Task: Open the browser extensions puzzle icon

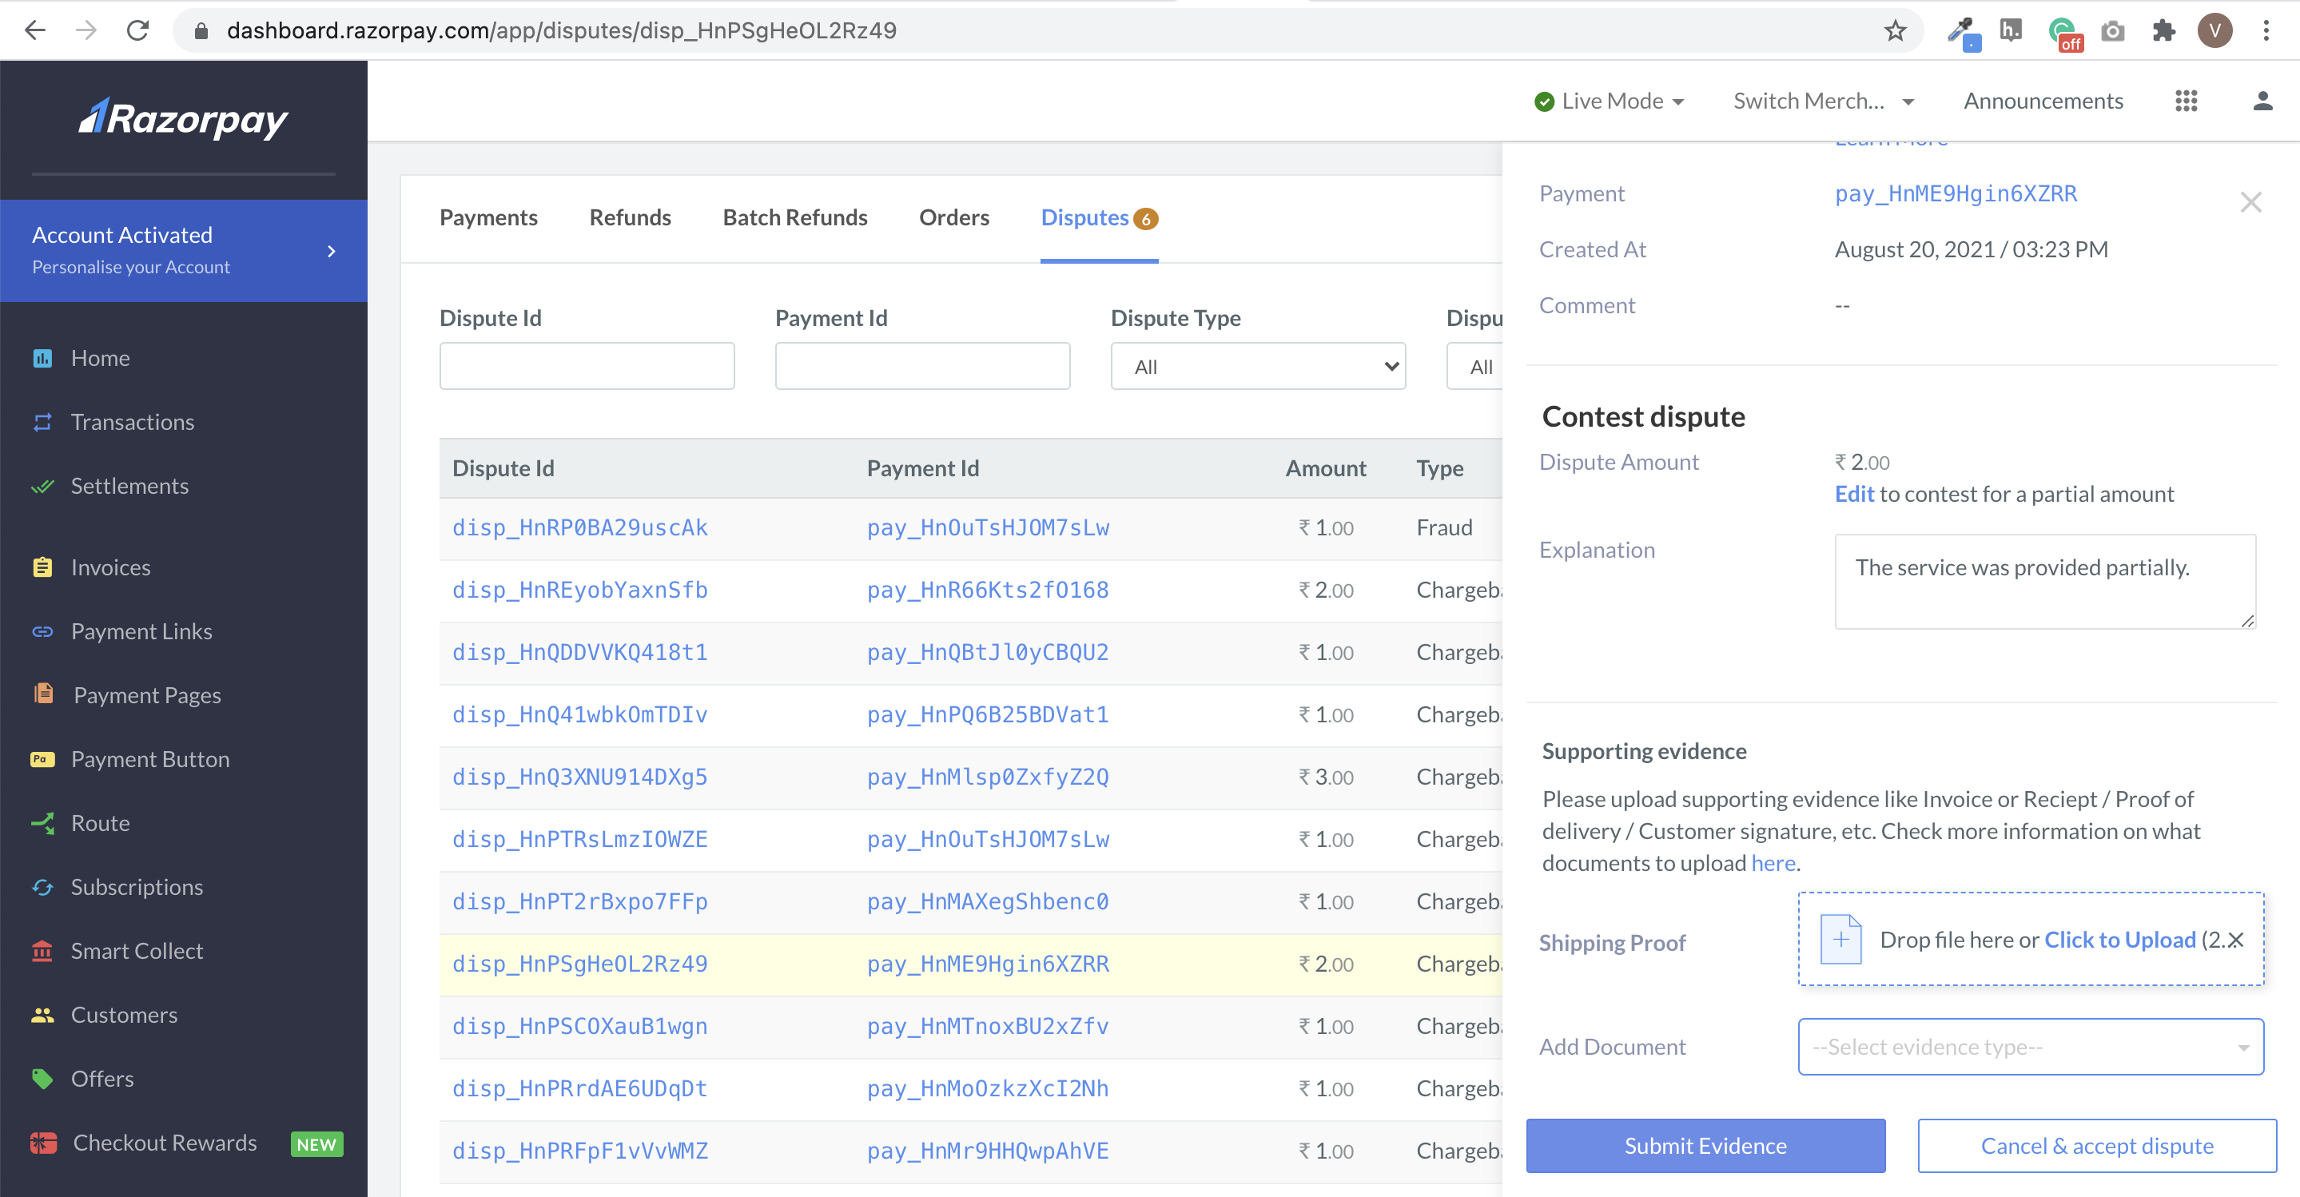Action: (x=2163, y=31)
